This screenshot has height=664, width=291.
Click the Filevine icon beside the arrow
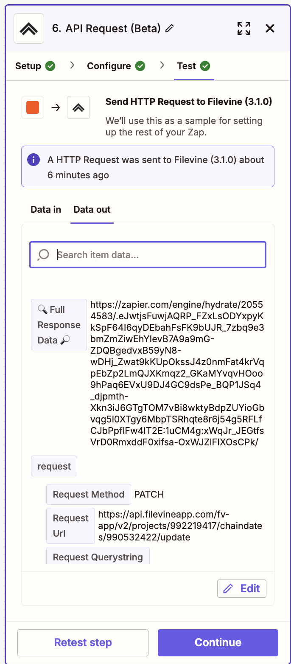coord(78,107)
